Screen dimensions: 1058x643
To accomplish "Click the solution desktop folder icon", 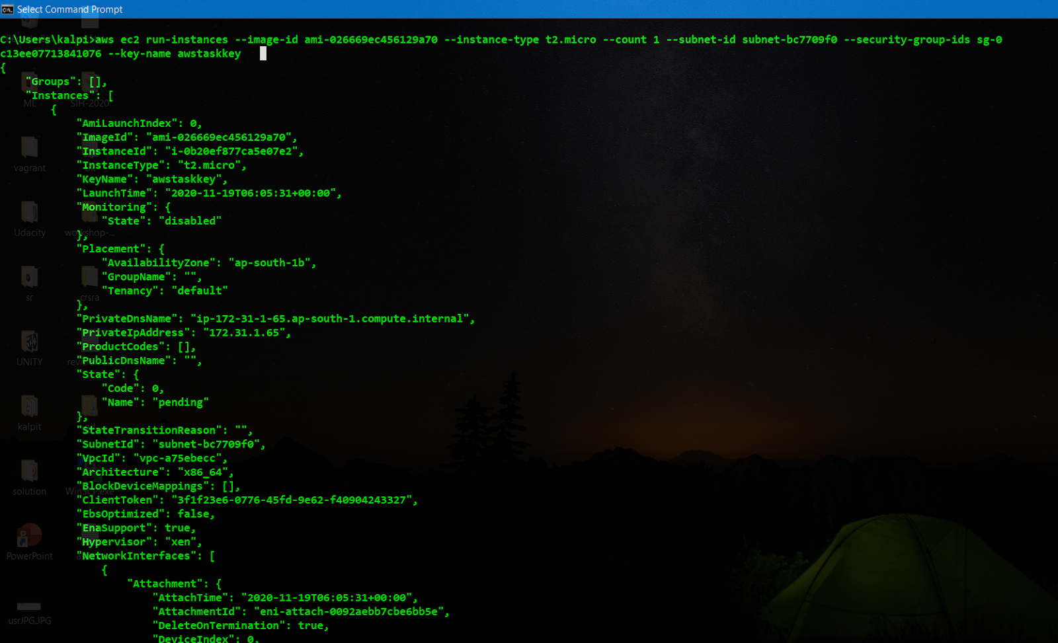I will coord(29,471).
